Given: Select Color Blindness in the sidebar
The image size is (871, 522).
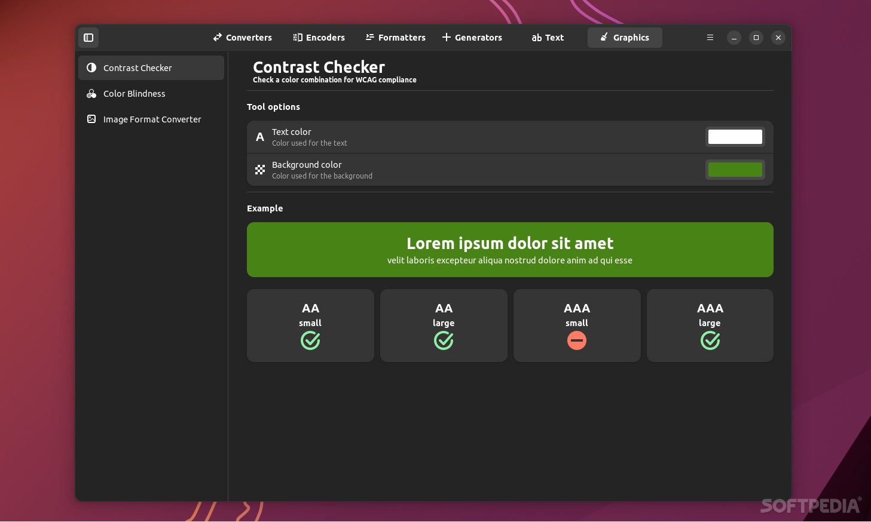Looking at the screenshot, I should [134, 93].
